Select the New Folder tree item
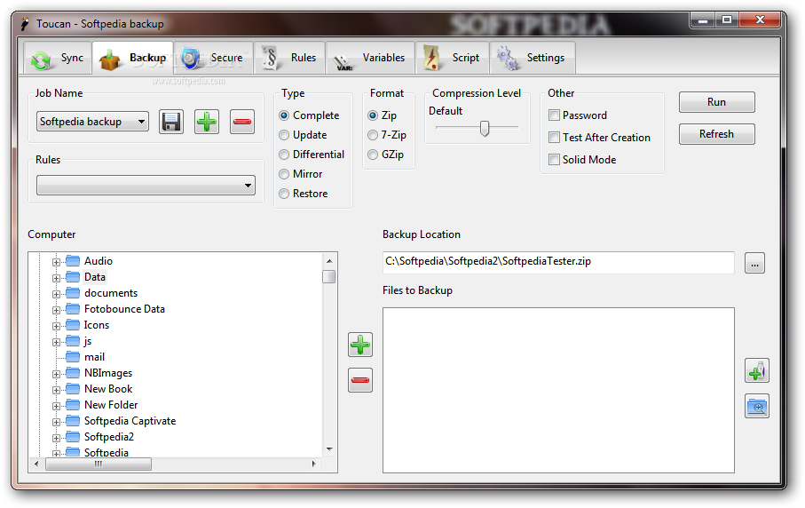Viewport: 805px width, 508px height. click(x=111, y=405)
